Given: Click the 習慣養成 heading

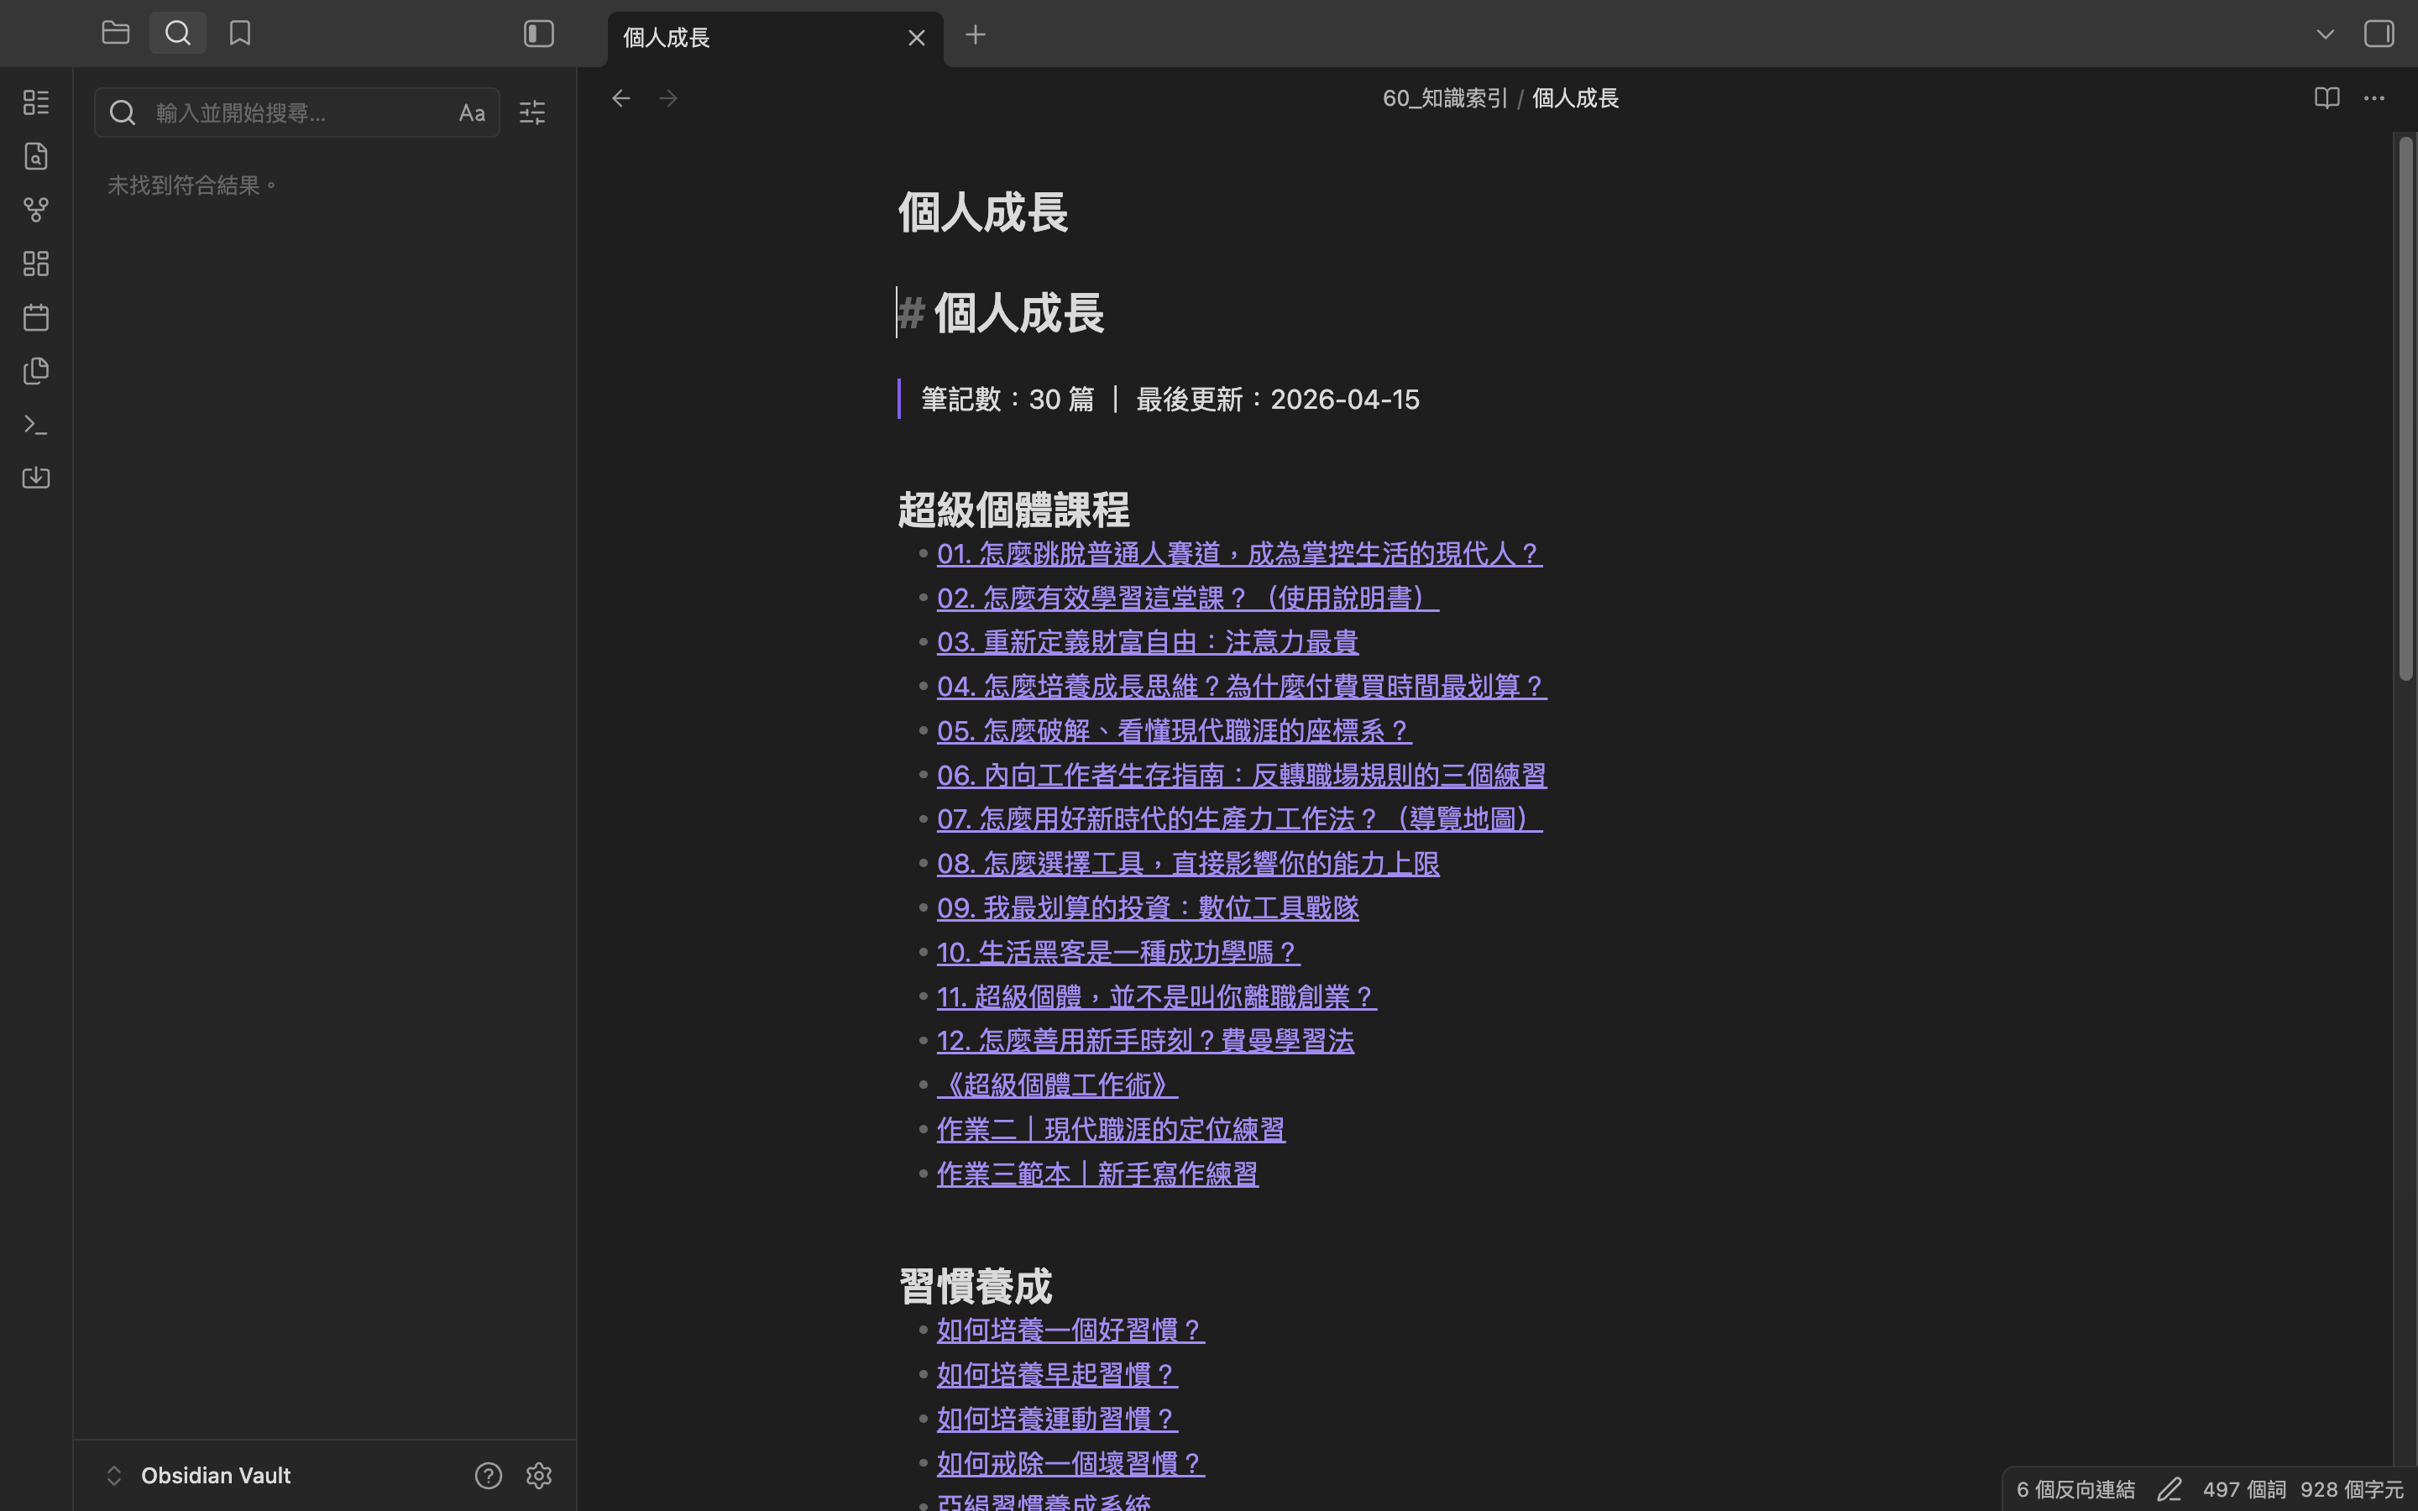Looking at the screenshot, I should tap(976, 1286).
